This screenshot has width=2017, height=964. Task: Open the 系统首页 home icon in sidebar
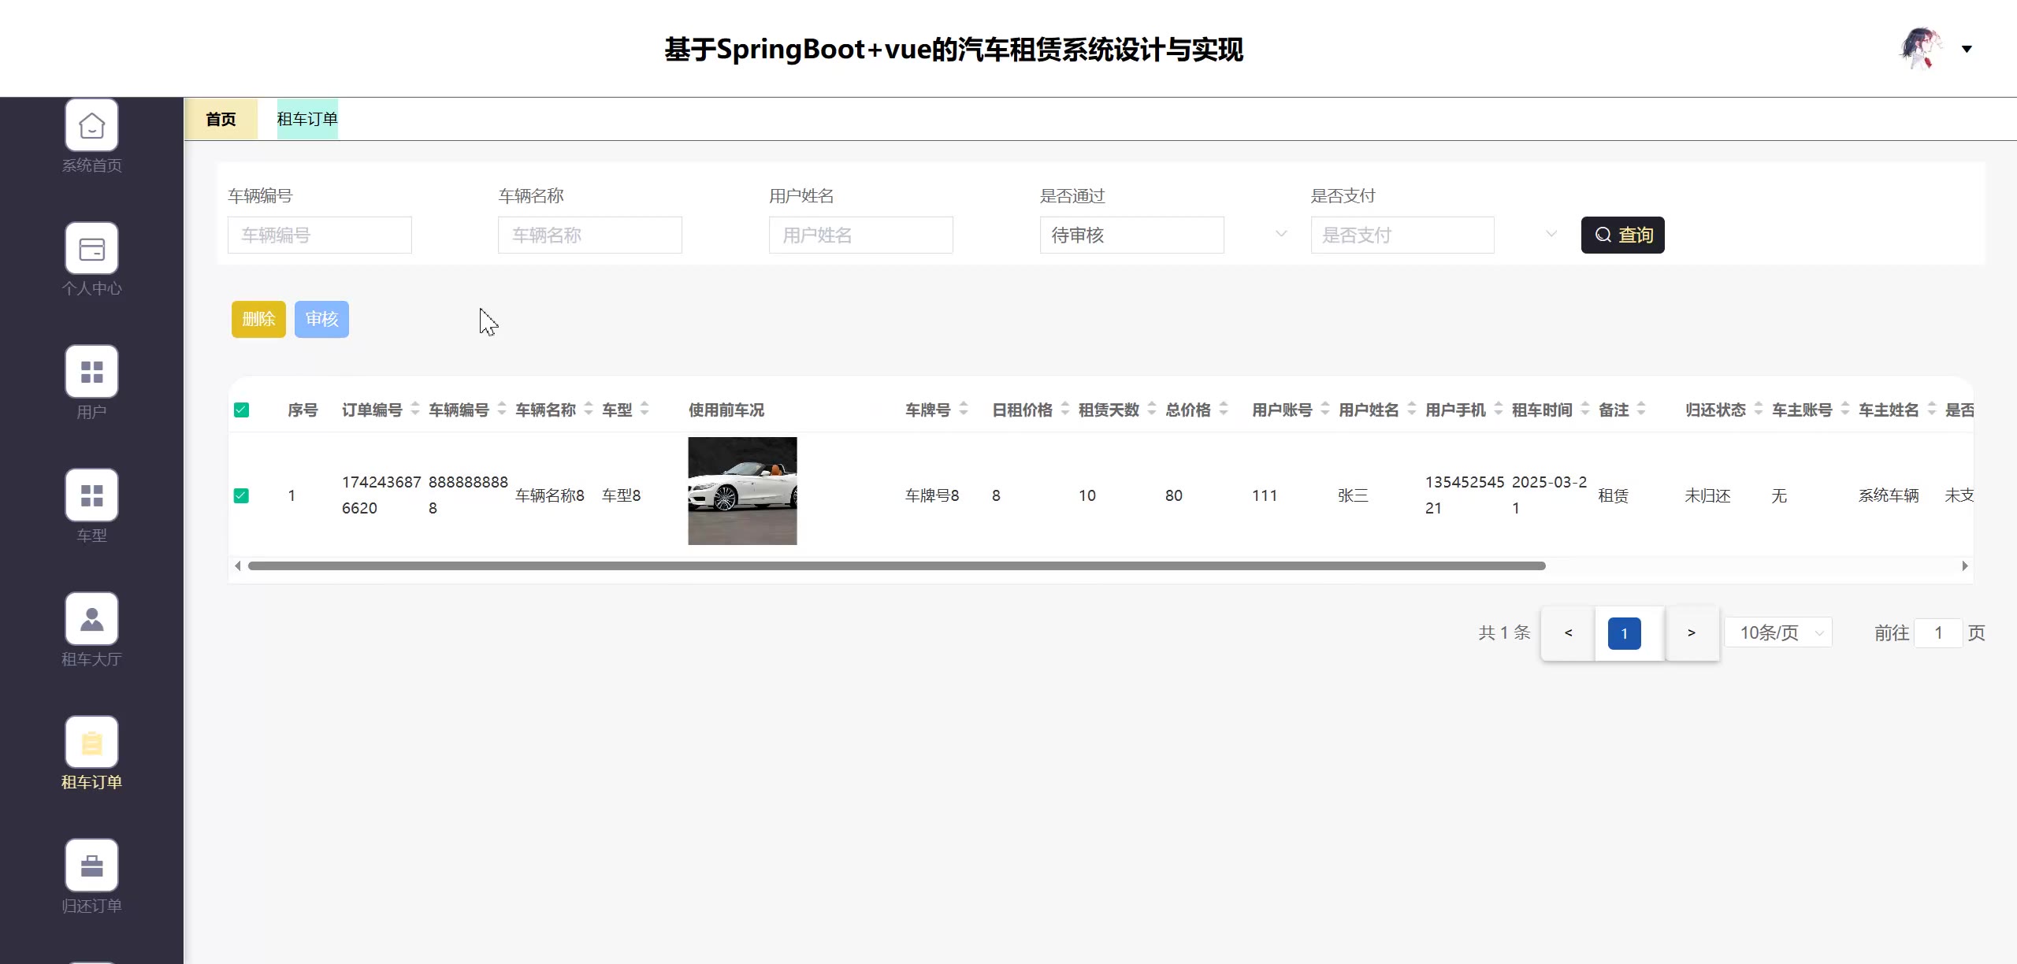[x=91, y=125]
